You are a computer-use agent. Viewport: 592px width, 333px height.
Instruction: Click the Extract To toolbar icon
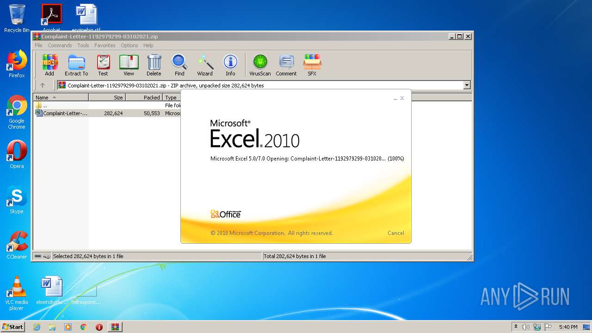click(x=76, y=65)
